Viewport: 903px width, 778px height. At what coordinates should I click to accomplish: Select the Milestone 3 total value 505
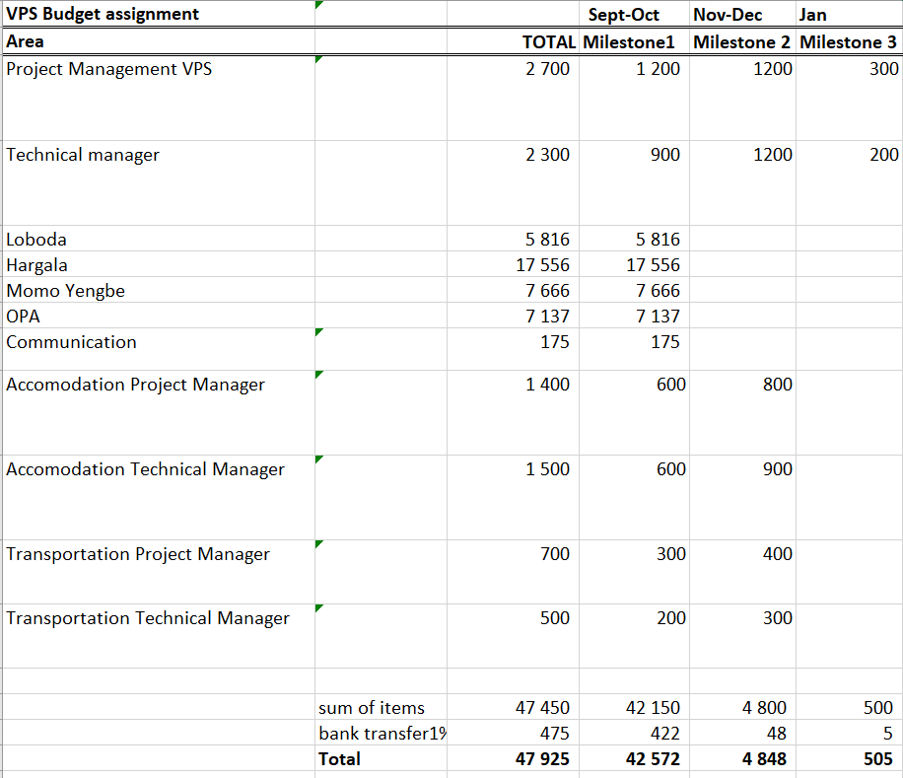point(877,759)
